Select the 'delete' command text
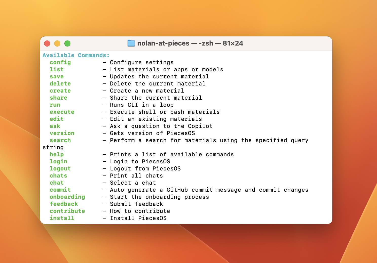This screenshot has width=377, height=263. coord(60,83)
